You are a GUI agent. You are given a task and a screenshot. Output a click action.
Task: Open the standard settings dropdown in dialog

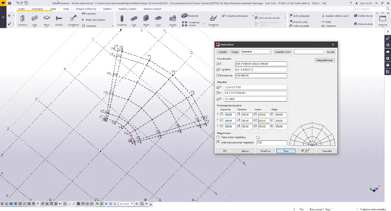269,52
